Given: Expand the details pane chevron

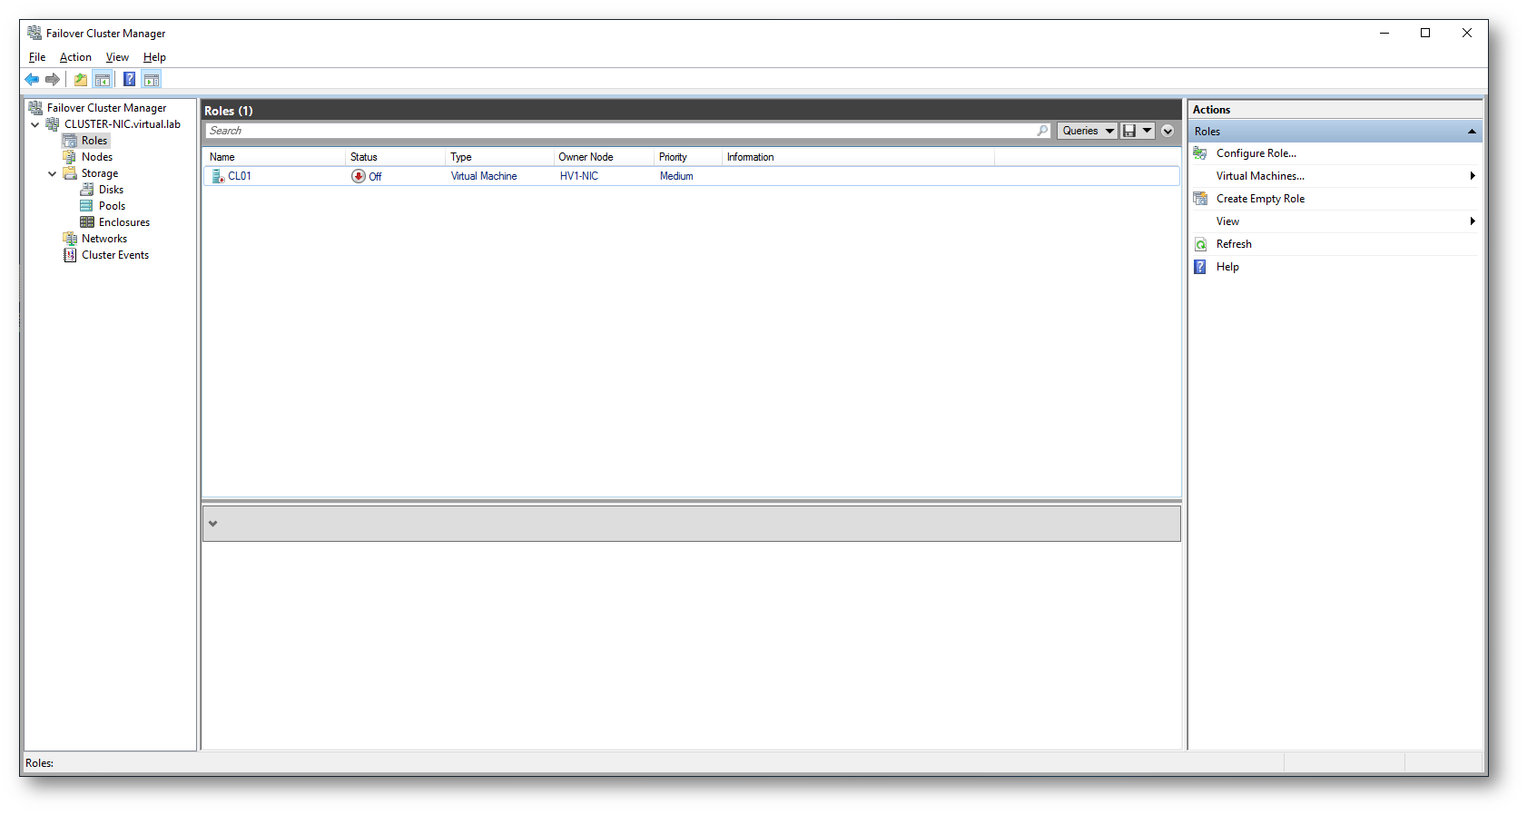Looking at the screenshot, I should coord(213,524).
